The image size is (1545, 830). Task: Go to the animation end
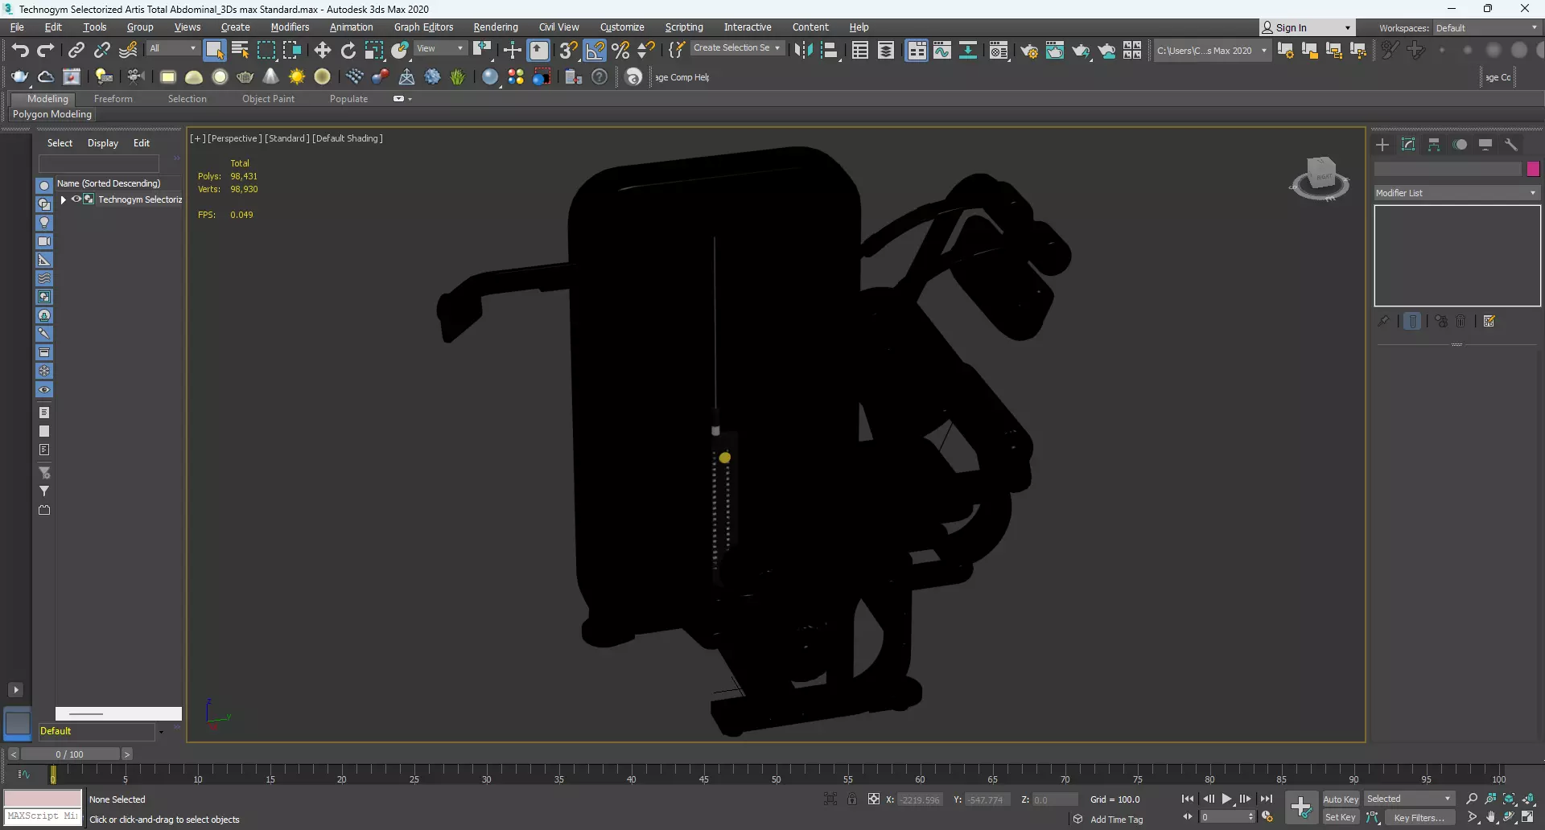point(1267,799)
